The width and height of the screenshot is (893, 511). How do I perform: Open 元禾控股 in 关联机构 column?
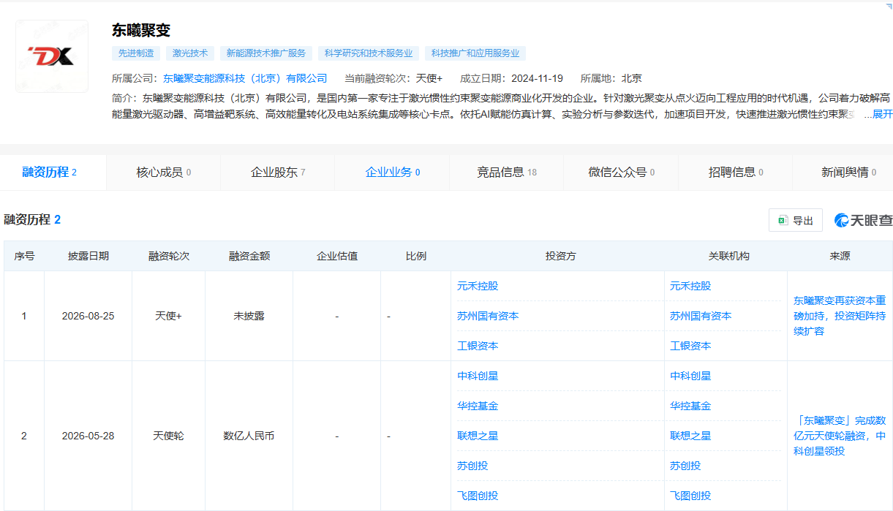coord(690,286)
